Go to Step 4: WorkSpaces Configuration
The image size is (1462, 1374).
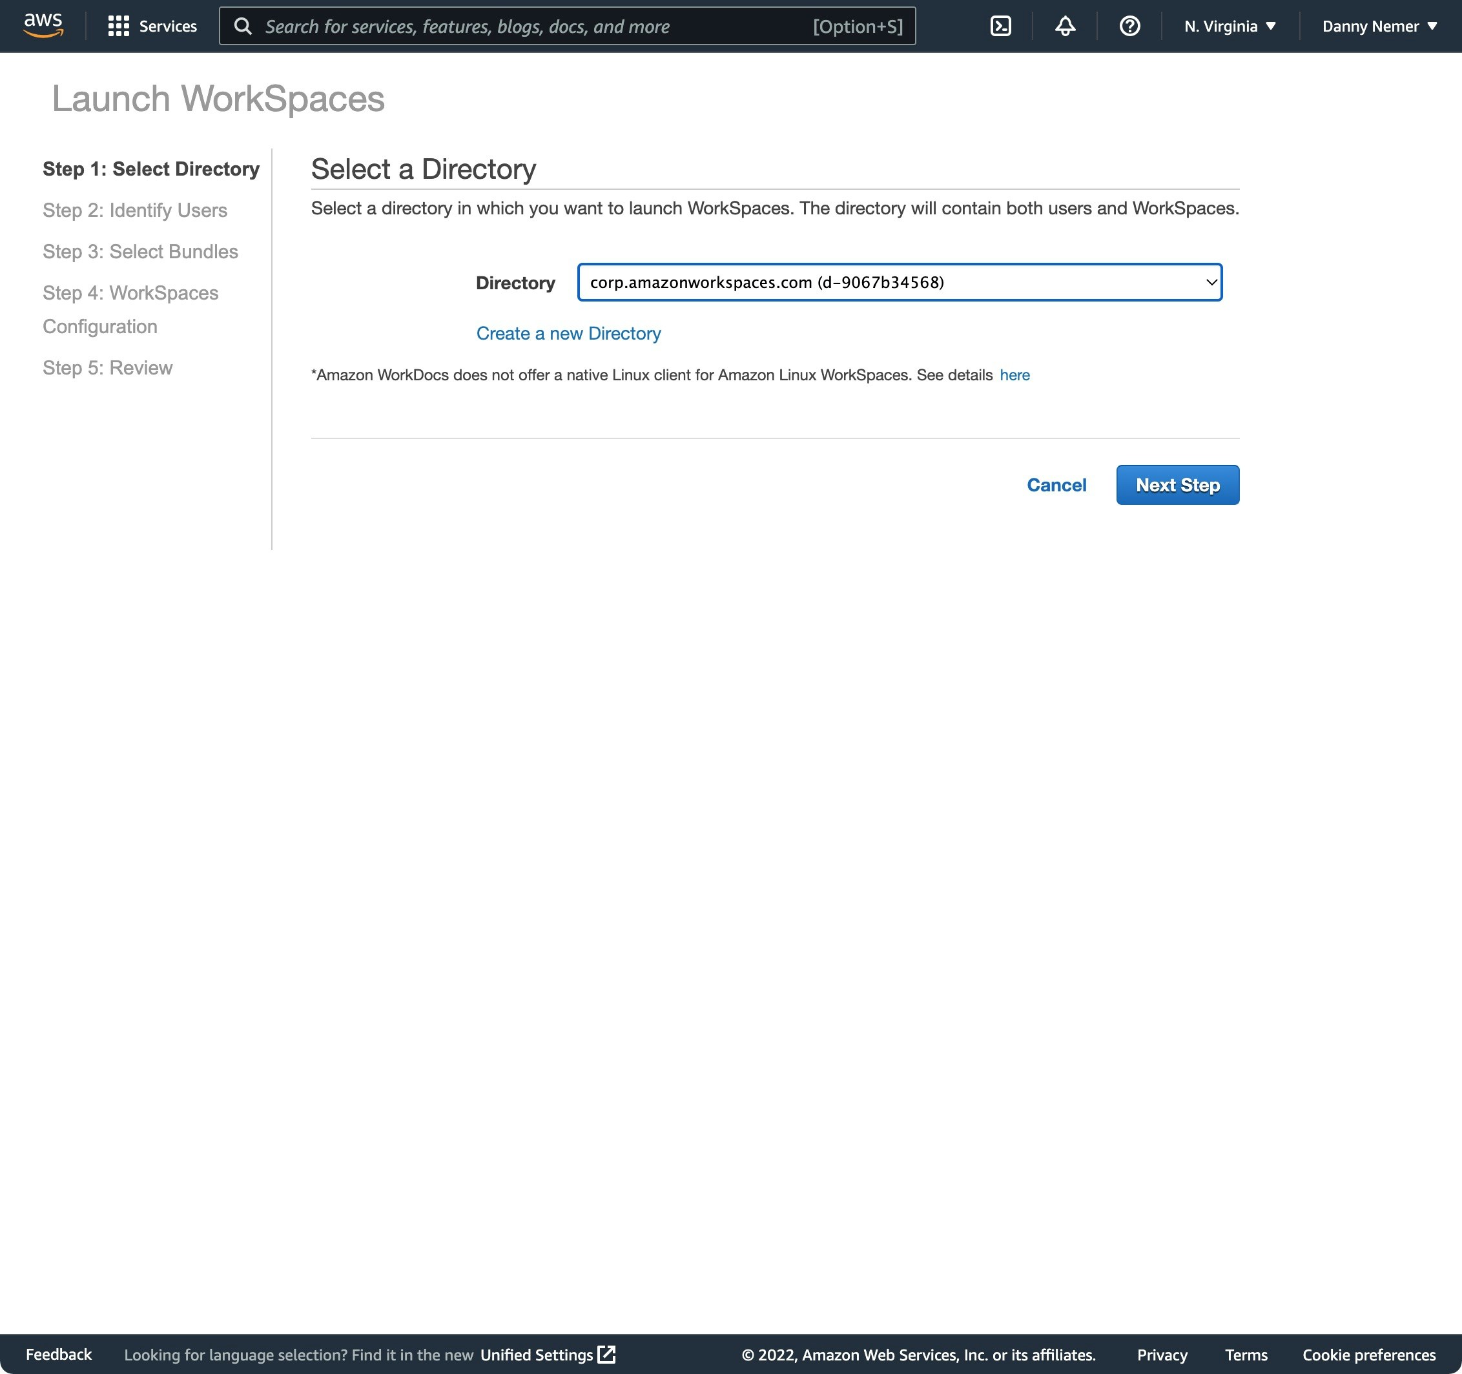click(130, 309)
